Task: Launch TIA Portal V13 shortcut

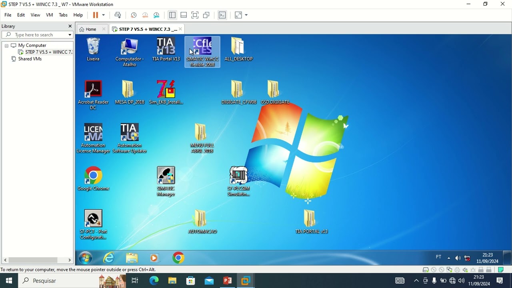Action: pos(166,50)
